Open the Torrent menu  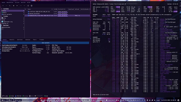point(17,2)
